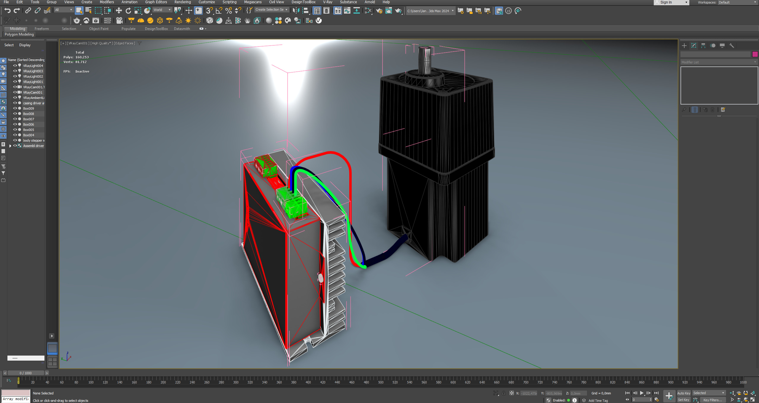Click the Mirror tool icon
Image resolution: width=759 pixels, height=403 pixels.
[296, 11]
